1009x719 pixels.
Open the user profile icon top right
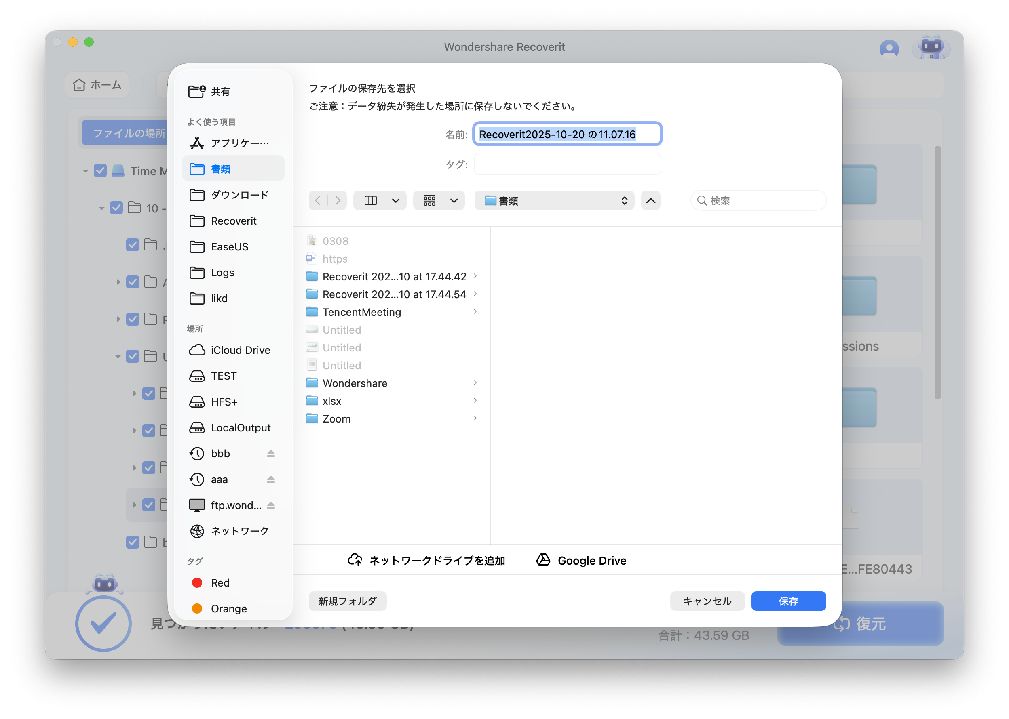(x=889, y=49)
